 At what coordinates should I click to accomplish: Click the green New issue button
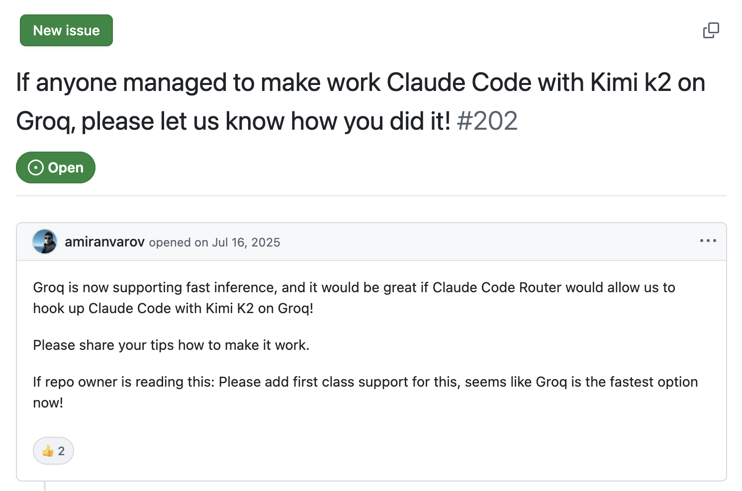[66, 30]
